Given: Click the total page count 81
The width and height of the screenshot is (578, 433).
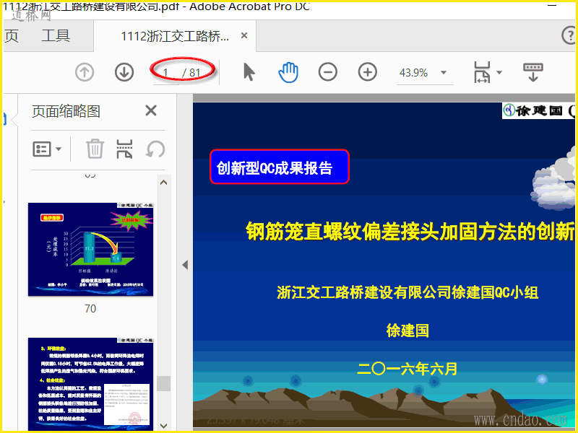Looking at the screenshot, I should pos(194,73).
